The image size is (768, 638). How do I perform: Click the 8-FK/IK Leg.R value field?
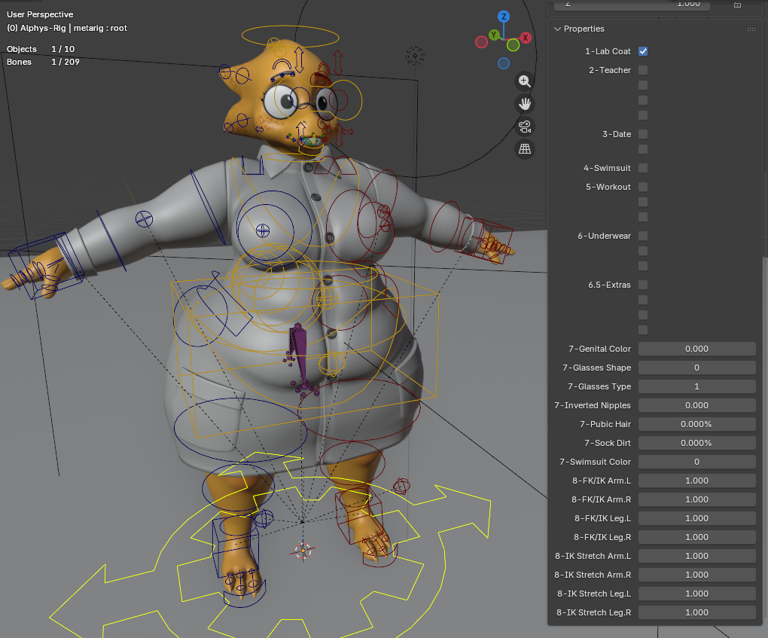(x=697, y=537)
